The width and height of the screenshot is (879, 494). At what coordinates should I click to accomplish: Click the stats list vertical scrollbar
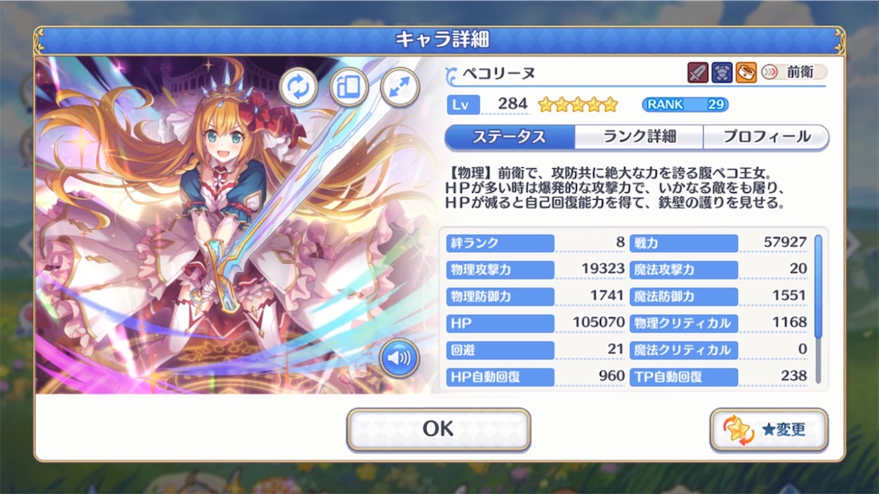click(x=818, y=309)
